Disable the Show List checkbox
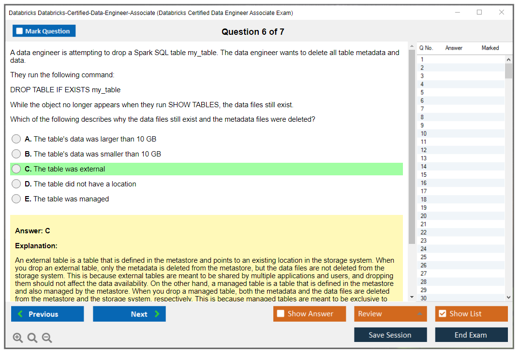Viewport: 520px width, 355px height. pyautogui.click(x=442, y=313)
